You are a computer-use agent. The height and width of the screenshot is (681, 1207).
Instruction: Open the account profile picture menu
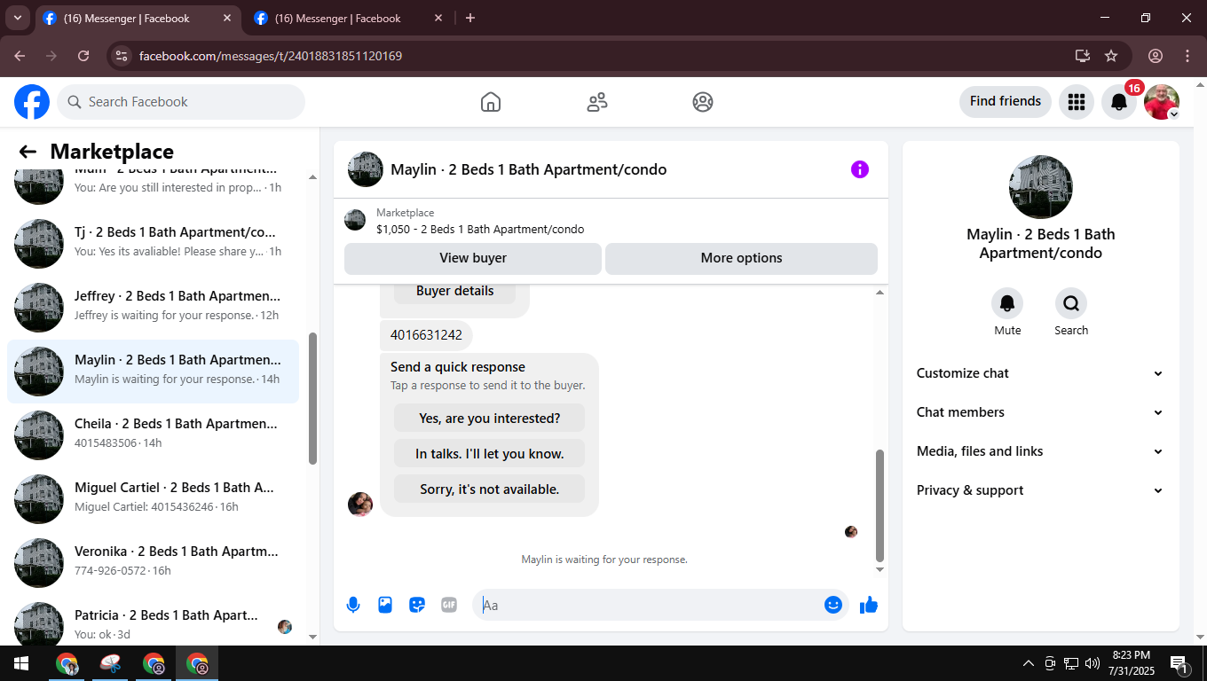point(1162,102)
